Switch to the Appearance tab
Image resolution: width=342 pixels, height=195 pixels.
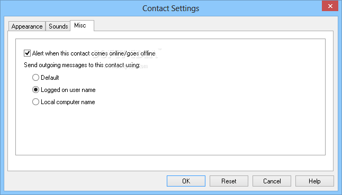pos(27,26)
